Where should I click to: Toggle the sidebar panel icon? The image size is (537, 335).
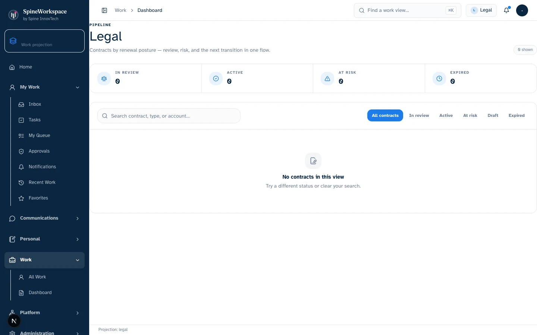(104, 10)
